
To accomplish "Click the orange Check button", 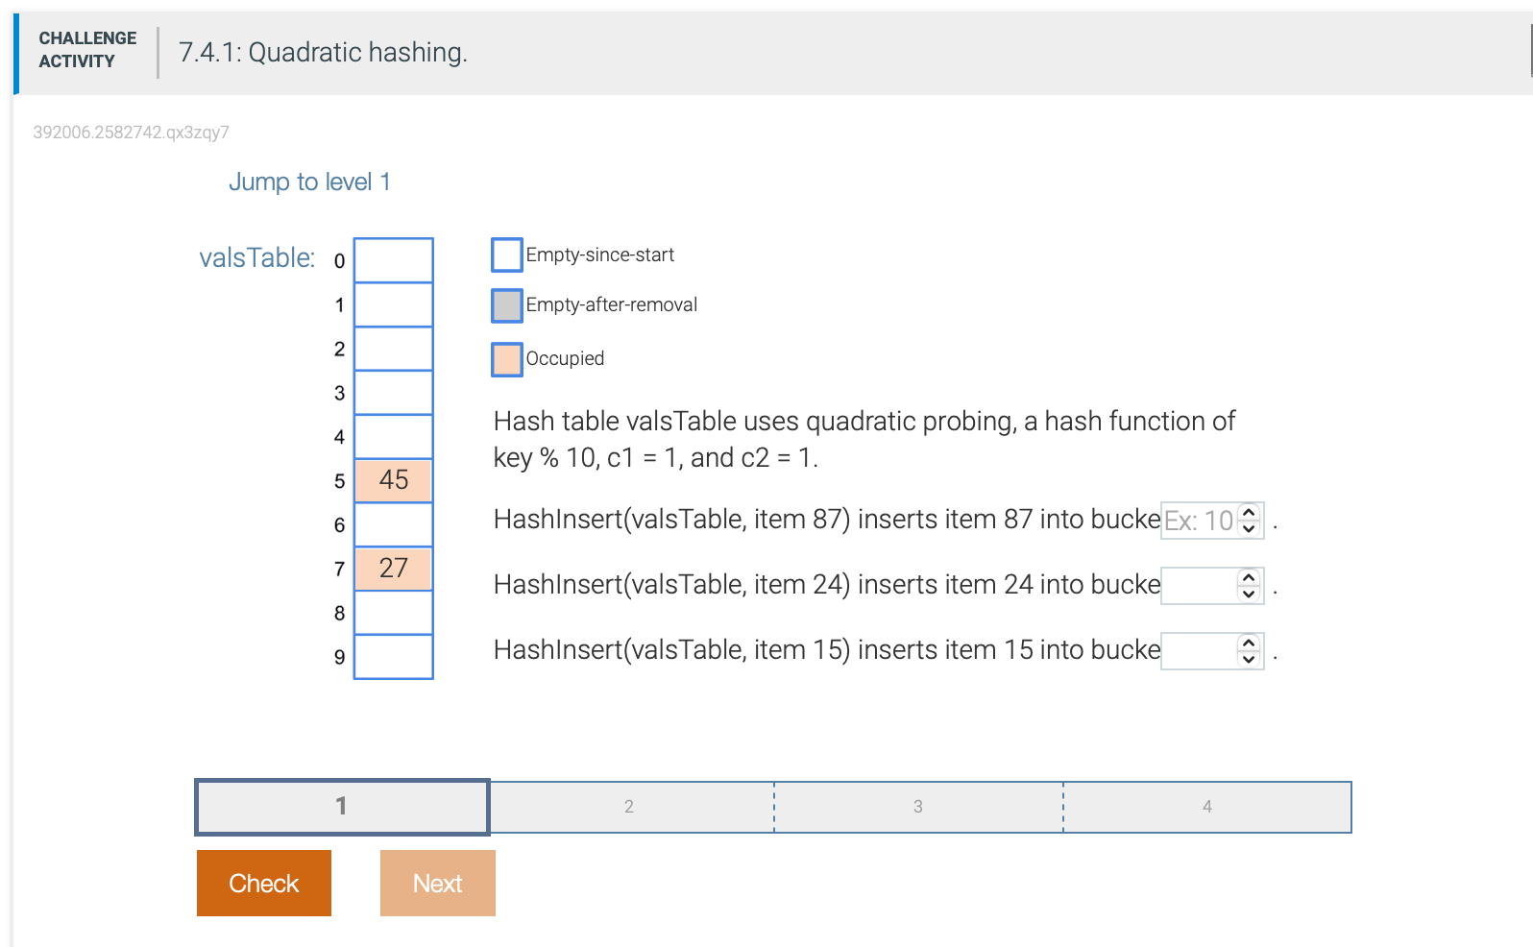I will tap(264, 883).
